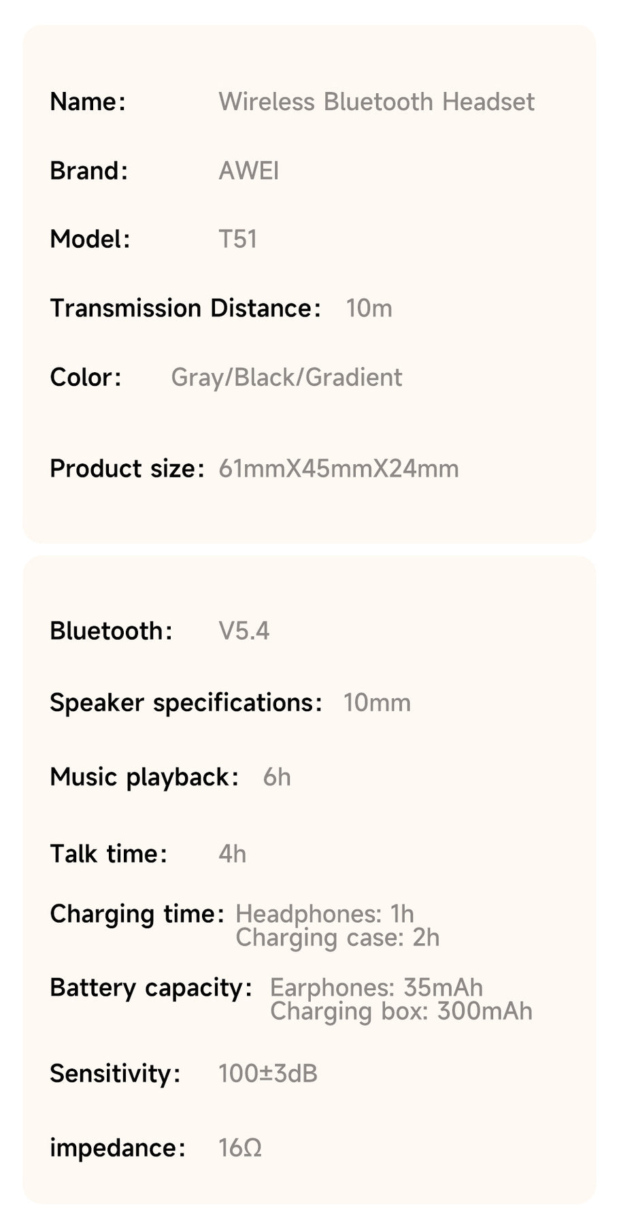The width and height of the screenshot is (619, 1225).
Task: Click the "Gray/Black/Gradient" color text
Action: pos(286,377)
